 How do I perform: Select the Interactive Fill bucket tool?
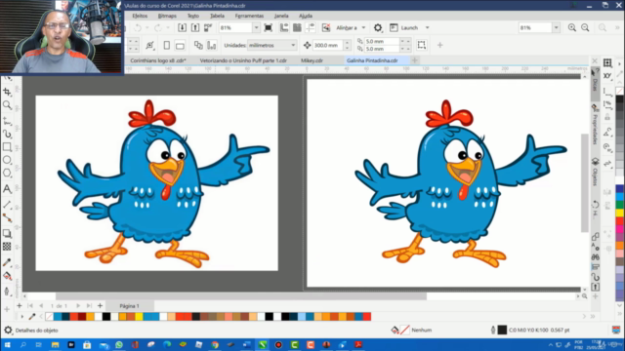[7, 276]
